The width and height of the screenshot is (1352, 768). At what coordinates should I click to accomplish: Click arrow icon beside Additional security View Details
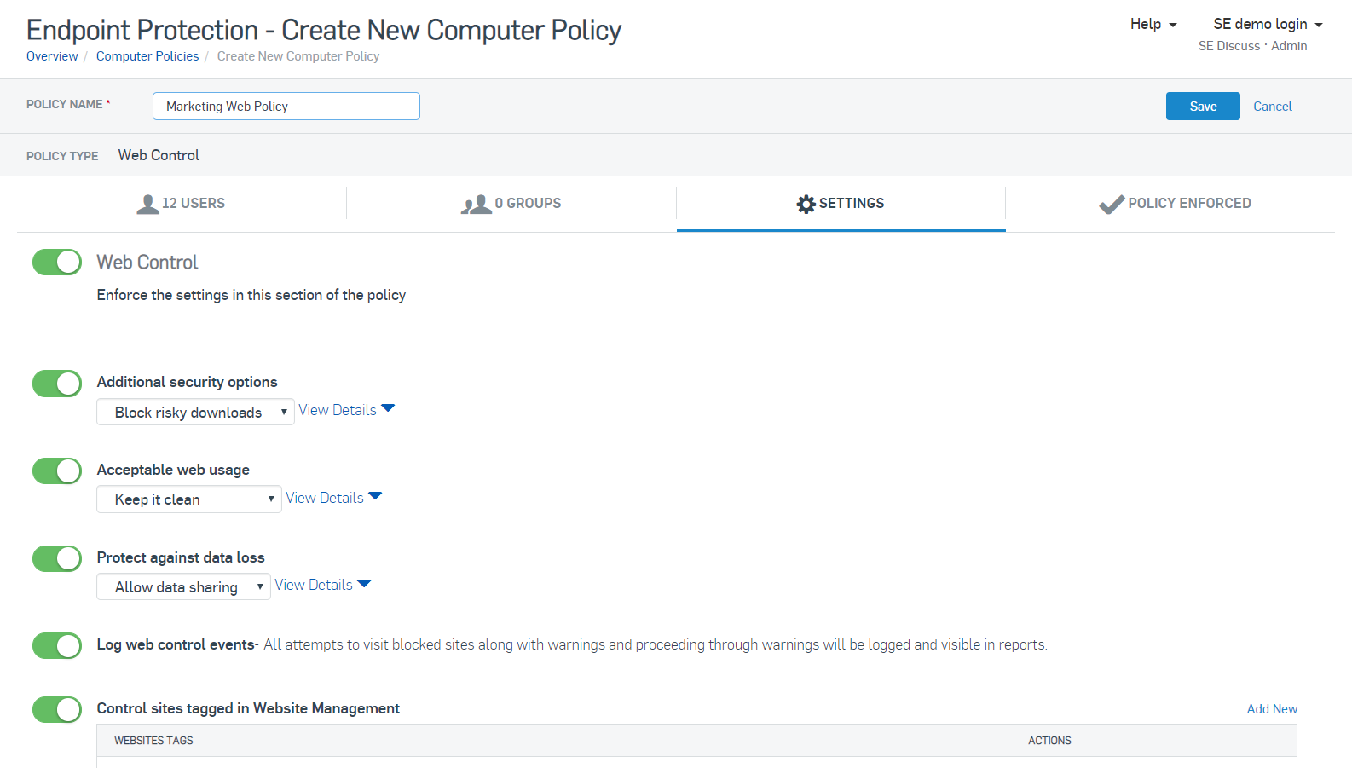pos(389,408)
